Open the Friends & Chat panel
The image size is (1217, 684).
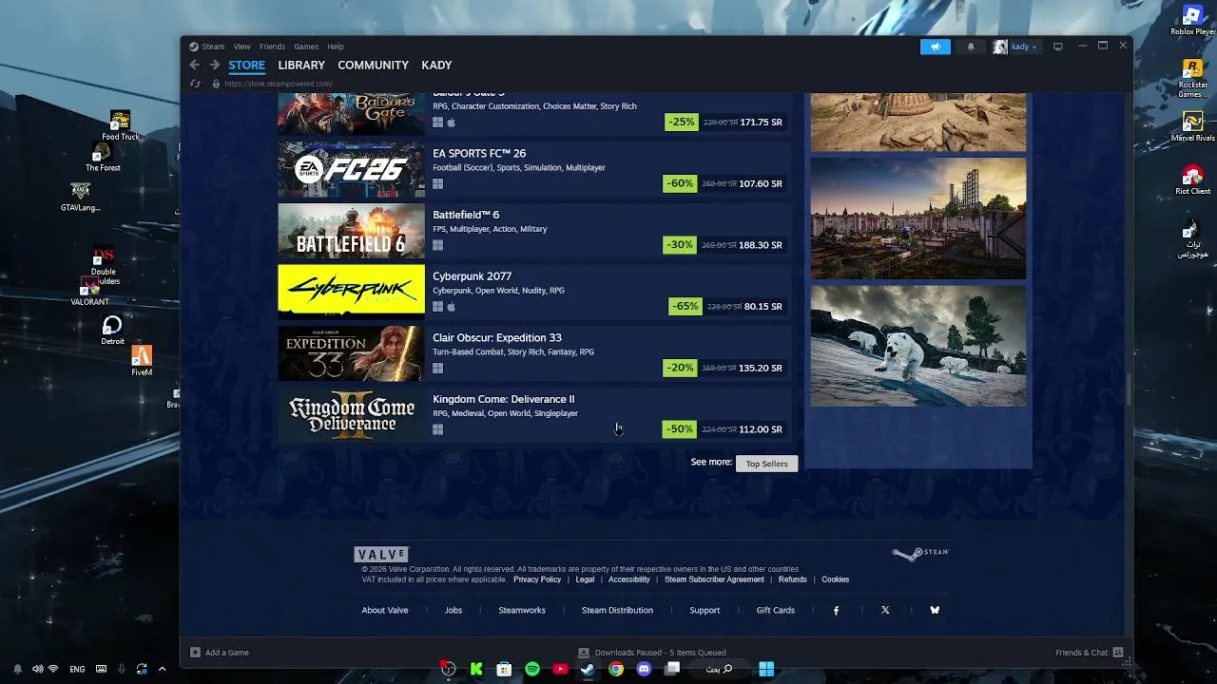click(x=1089, y=653)
